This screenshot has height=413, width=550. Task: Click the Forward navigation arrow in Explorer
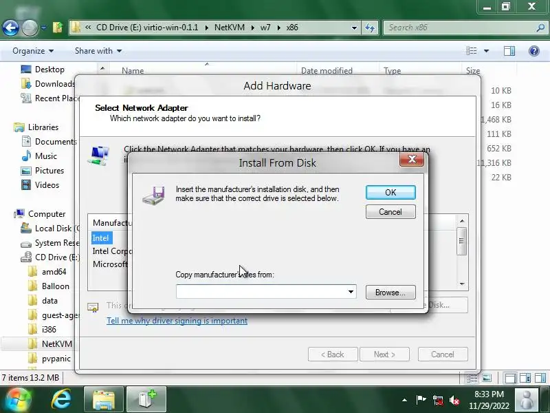pyautogui.click(x=30, y=28)
